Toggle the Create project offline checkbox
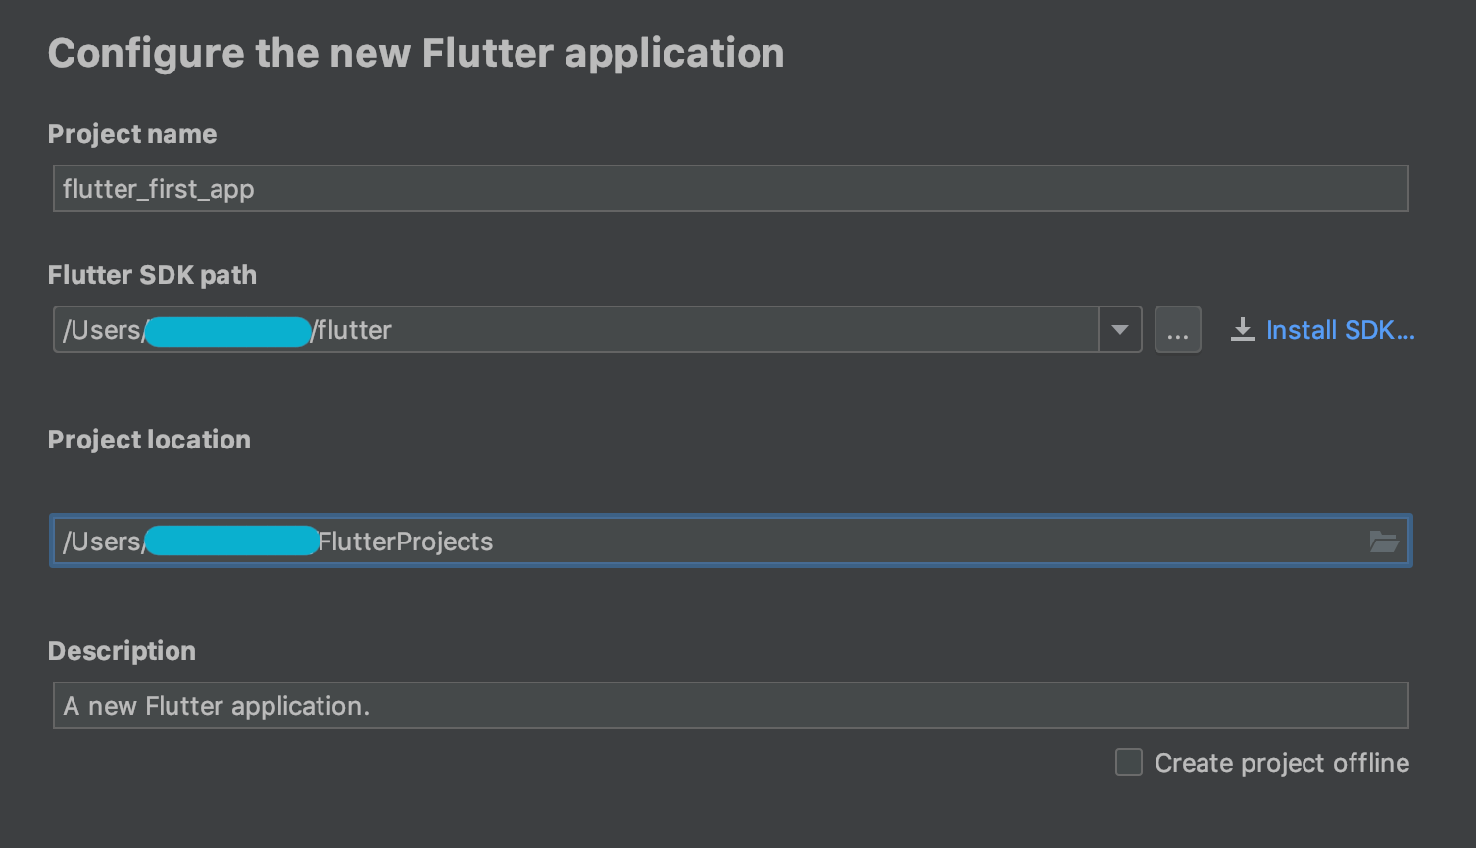This screenshot has height=848, width=1476. click(x=1129, y=762)
